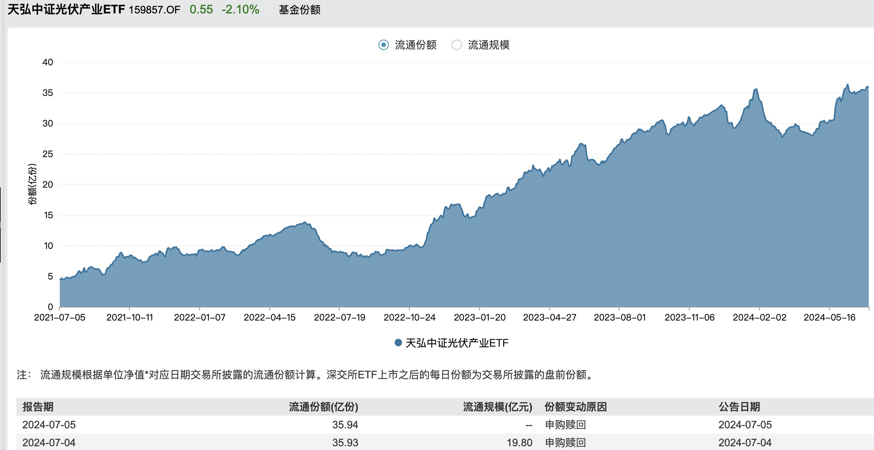Click x-axis date label 2022-10-24
874x450 pixels.
pyautogui.click(x=410, y=318)
